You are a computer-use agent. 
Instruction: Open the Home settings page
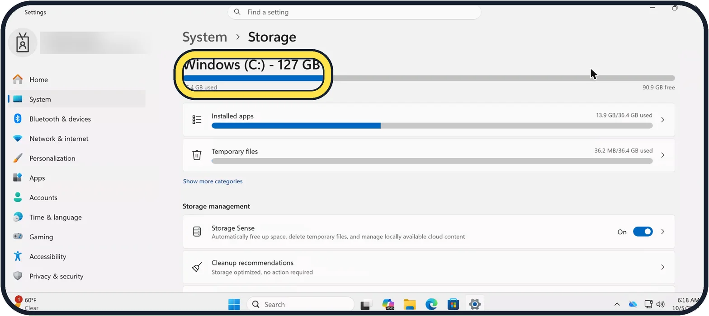tap(77, 79)
